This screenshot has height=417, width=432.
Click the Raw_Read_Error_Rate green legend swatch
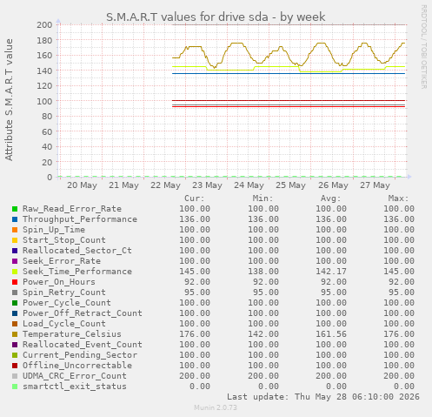pos(15,209)
